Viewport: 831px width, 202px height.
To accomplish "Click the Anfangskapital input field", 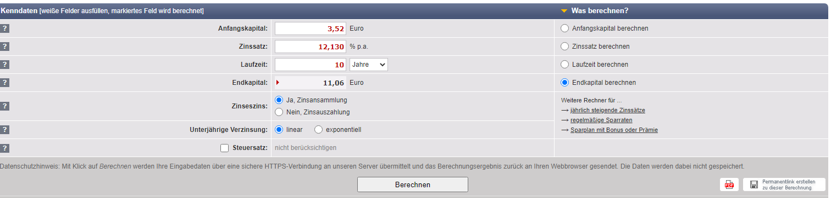I will [311, 28].
